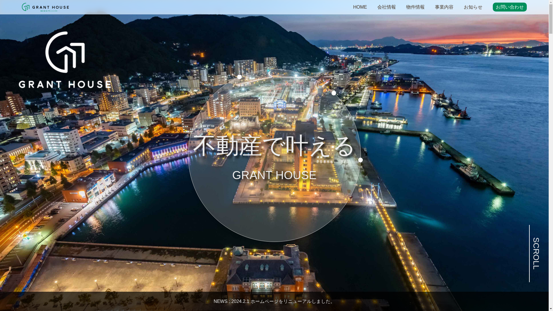Click the green お問い合わせ button
This screenshot has width=553, height=311.
pyautogui.click(x=510, y=7)
